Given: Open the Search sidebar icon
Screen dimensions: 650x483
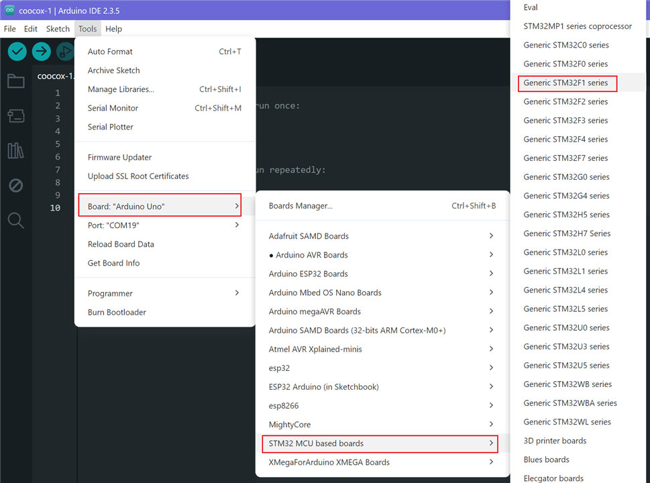Looking at the screenshot, I should [x=15, y=220].
